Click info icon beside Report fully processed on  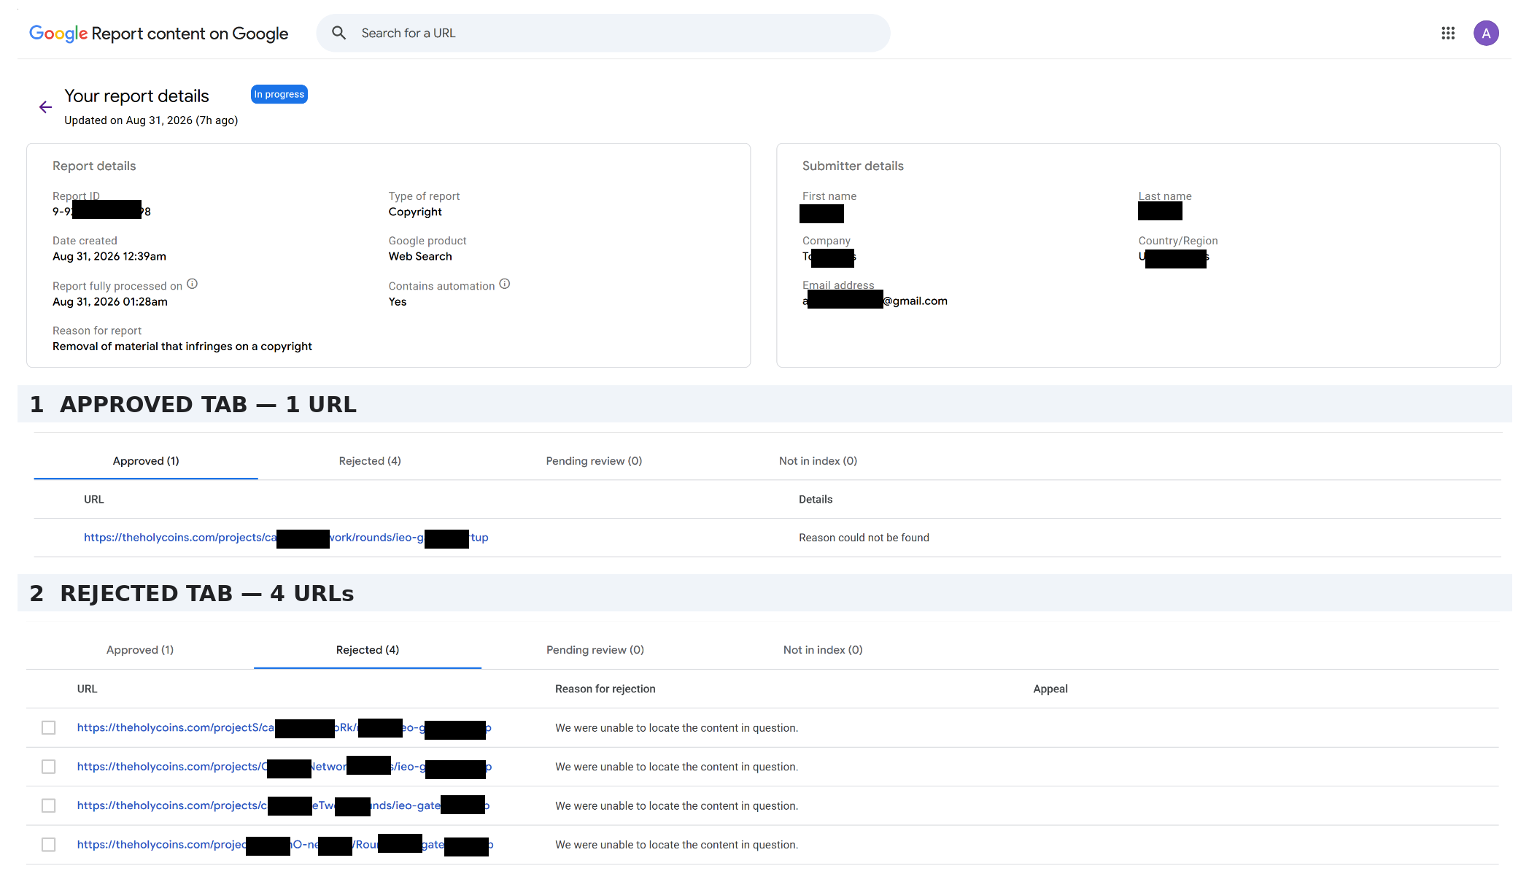(193, 284)
